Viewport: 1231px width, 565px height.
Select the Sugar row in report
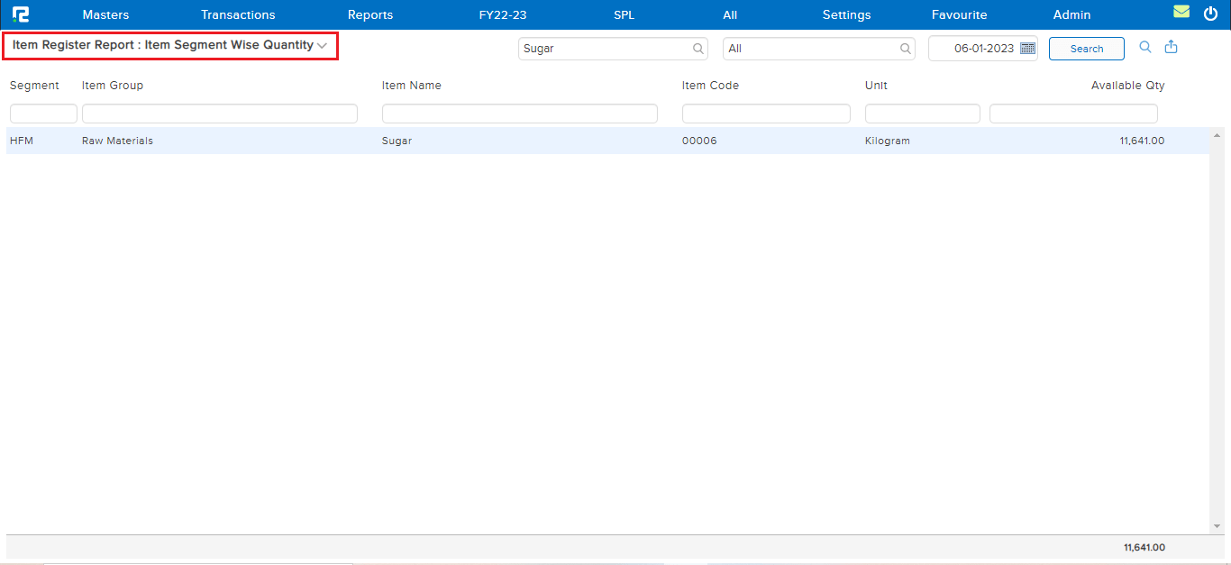coord(397,141)
